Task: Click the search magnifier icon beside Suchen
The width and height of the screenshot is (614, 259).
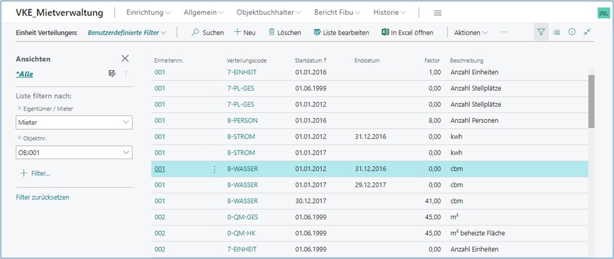Action: (x=195, y=32)
